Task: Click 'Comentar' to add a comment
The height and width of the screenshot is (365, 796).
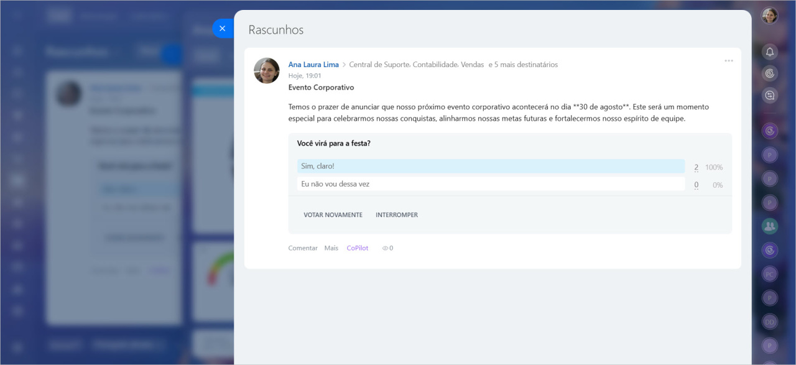Action: 303,248
